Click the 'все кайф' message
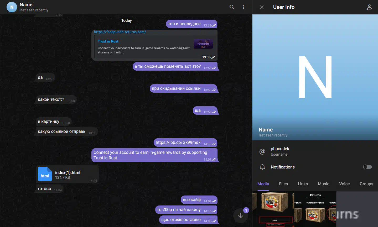This screenshot has width=378, height=227. coord(199,200)
